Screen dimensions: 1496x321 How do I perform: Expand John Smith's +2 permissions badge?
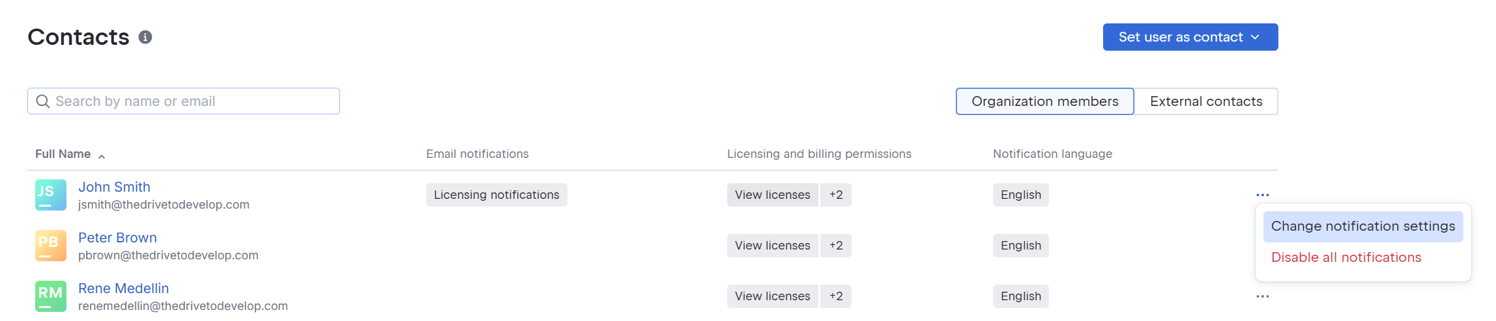click(836, 195)
